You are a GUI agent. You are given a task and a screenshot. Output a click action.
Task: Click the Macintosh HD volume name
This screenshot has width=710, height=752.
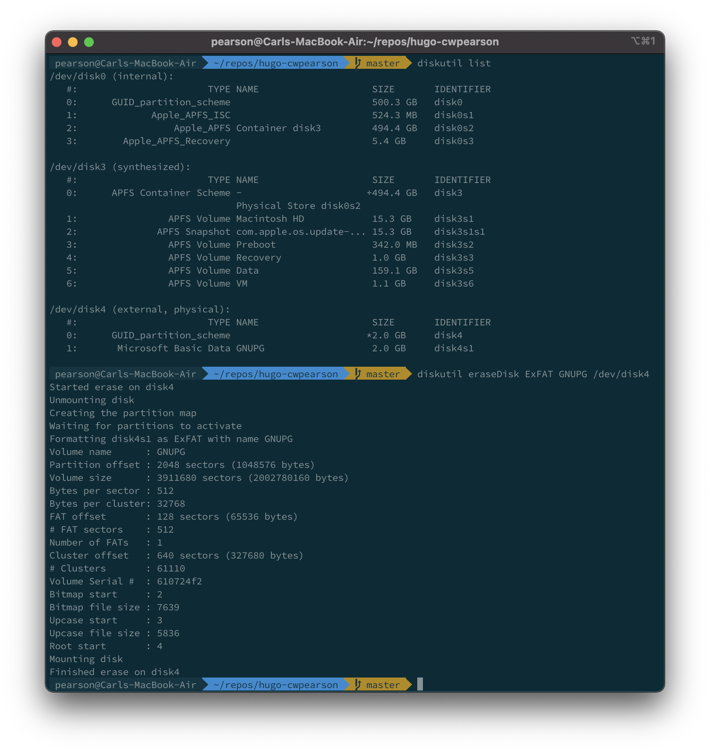(x=270, y=219)
